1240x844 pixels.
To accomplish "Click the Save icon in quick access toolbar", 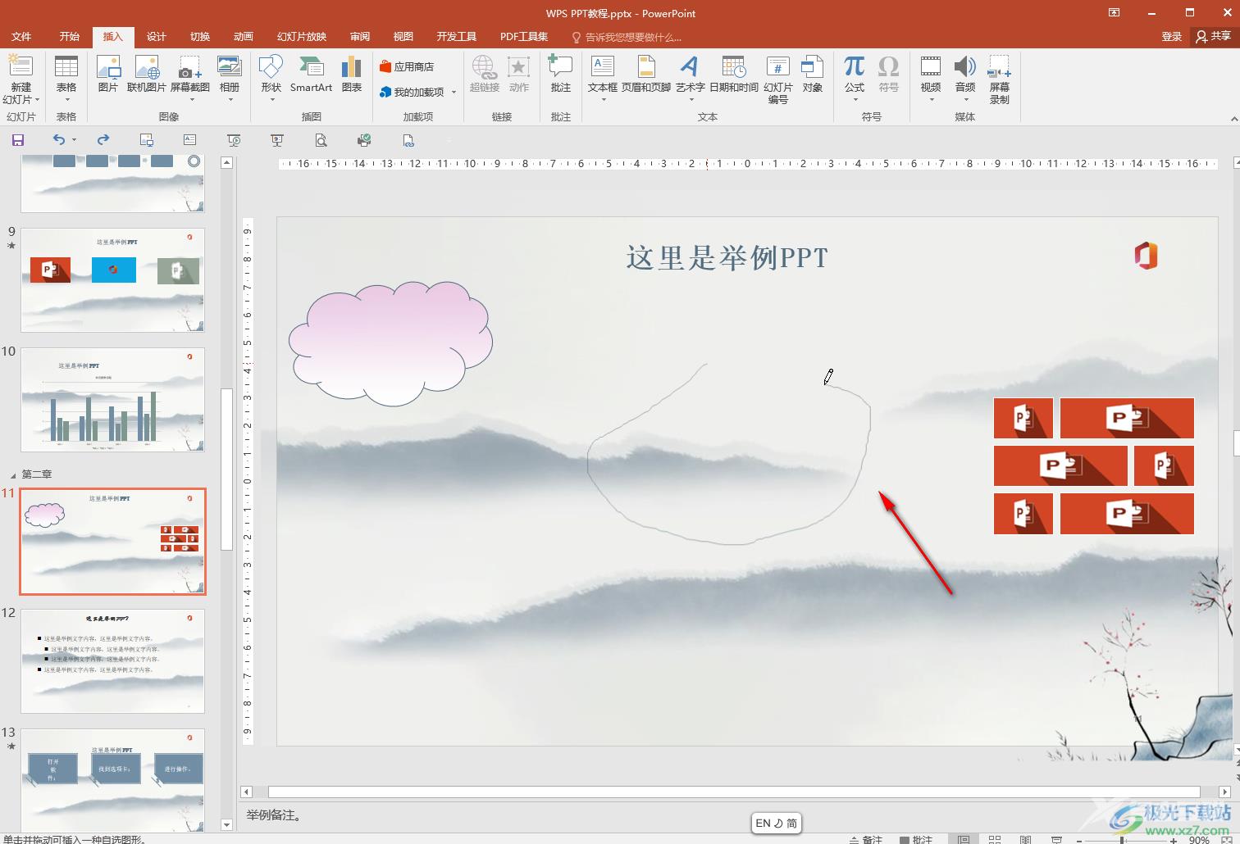I will click(18, 140).
